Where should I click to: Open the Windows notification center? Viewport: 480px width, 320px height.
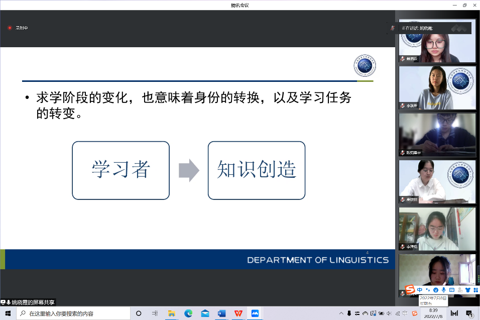pyautogui.click(x=469, y=313)
